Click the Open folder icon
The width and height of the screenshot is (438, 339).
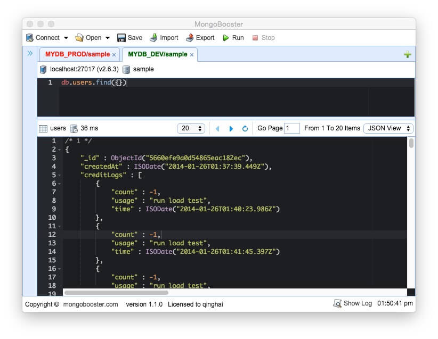point(79,38)
